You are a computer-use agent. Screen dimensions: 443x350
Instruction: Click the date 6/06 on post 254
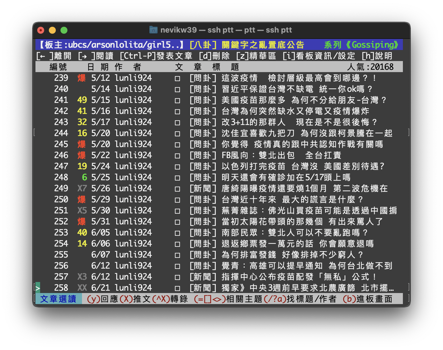[101, 244]
